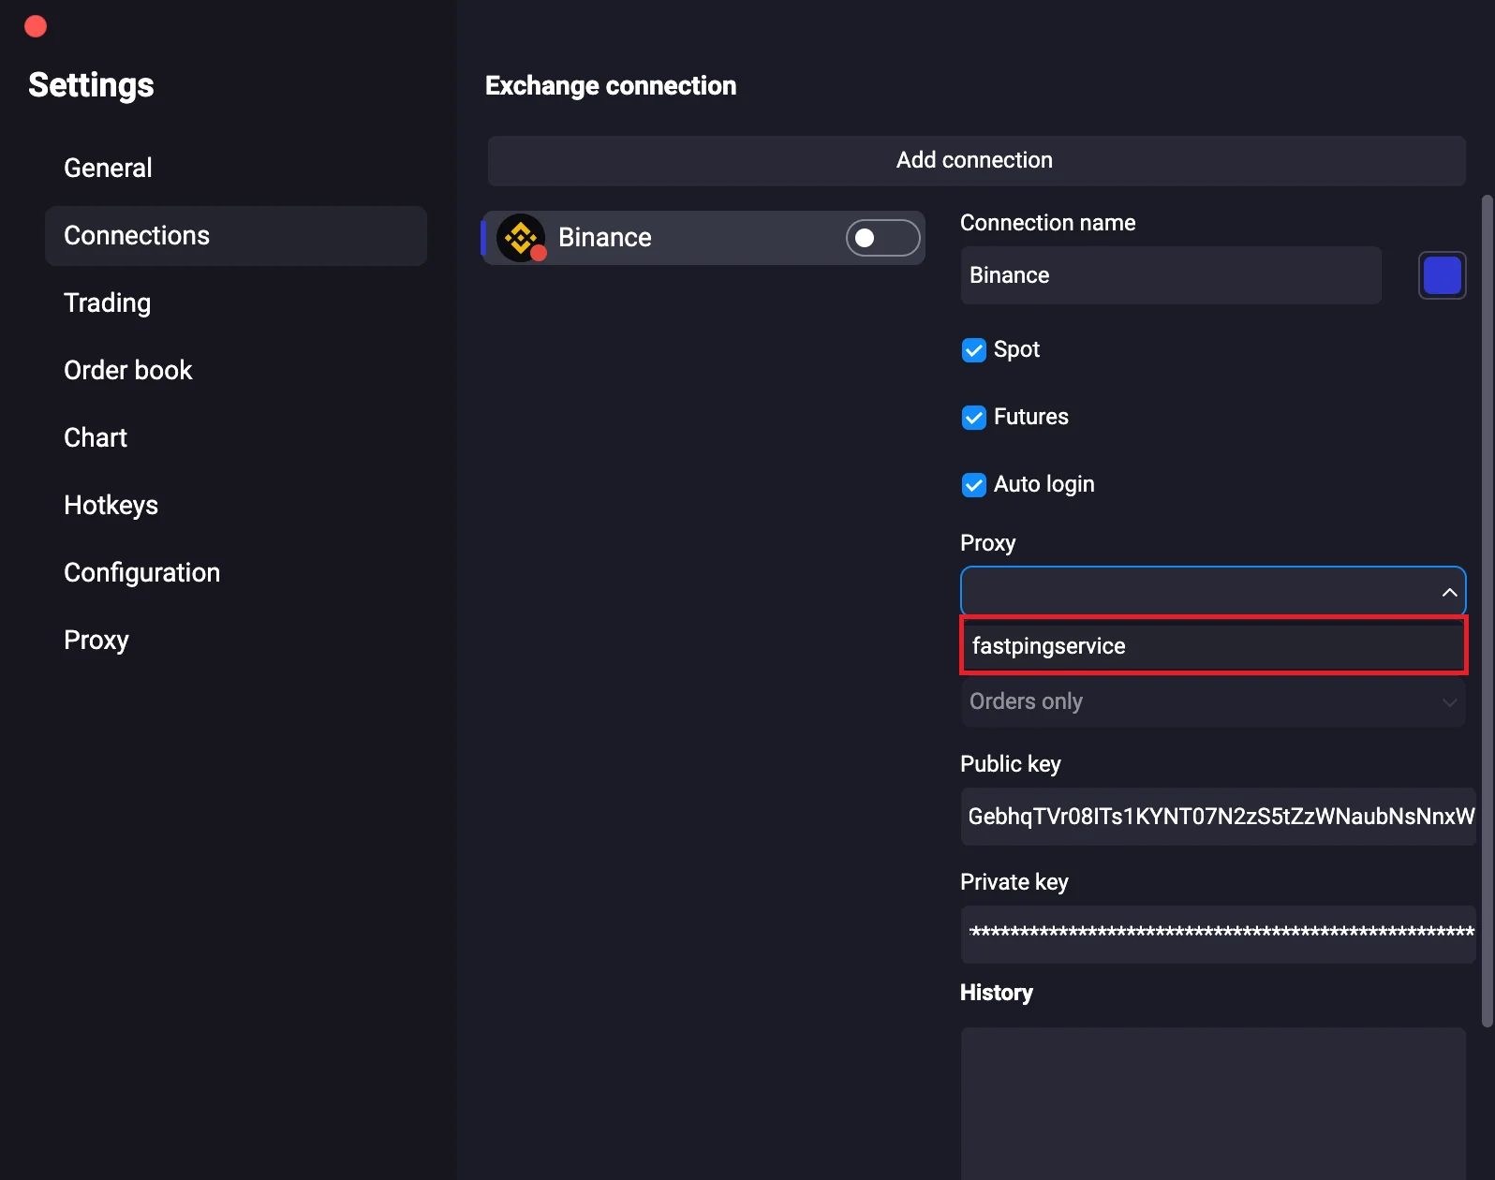This screenshot has height=1180, width=1495.
Task: Pick the blue connection color swatch
Action: pyautogui.click(x=1442, y=275)
